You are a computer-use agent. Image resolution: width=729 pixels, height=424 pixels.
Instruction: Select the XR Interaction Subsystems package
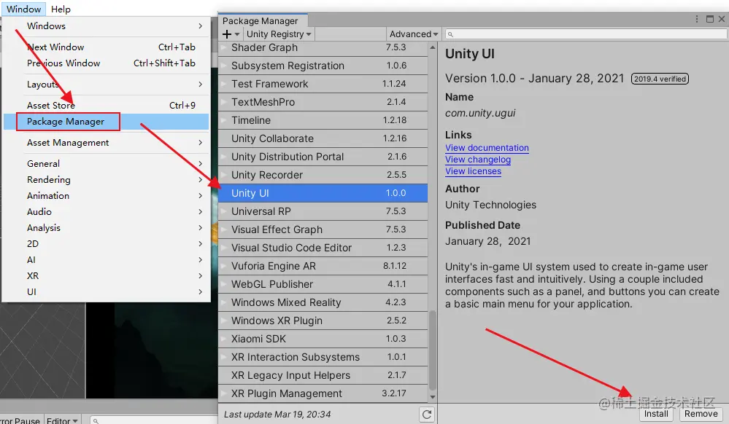coord(323,357)
